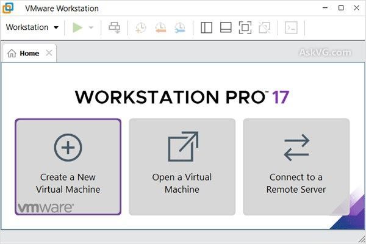Viewport: 366px width, 244px height.
Task: Select the Home tab
Action: click(x=24, y=53)
